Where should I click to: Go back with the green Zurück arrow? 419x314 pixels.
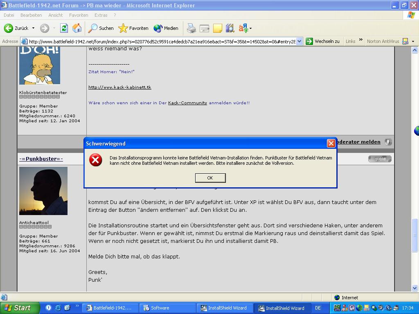pos(16,28)
